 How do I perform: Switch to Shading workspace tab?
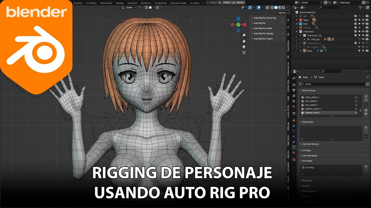pos(120,3)
